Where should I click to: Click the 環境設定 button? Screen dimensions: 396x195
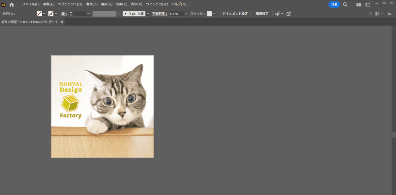pos(262,14)
